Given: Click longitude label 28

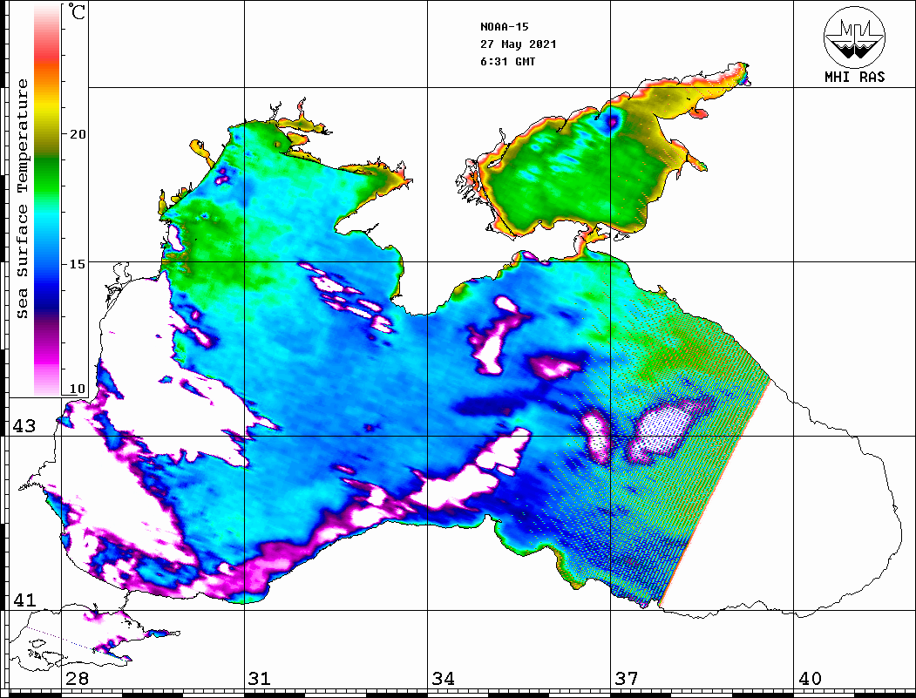Looking at the screenshot, I should (x=77, y=678).
